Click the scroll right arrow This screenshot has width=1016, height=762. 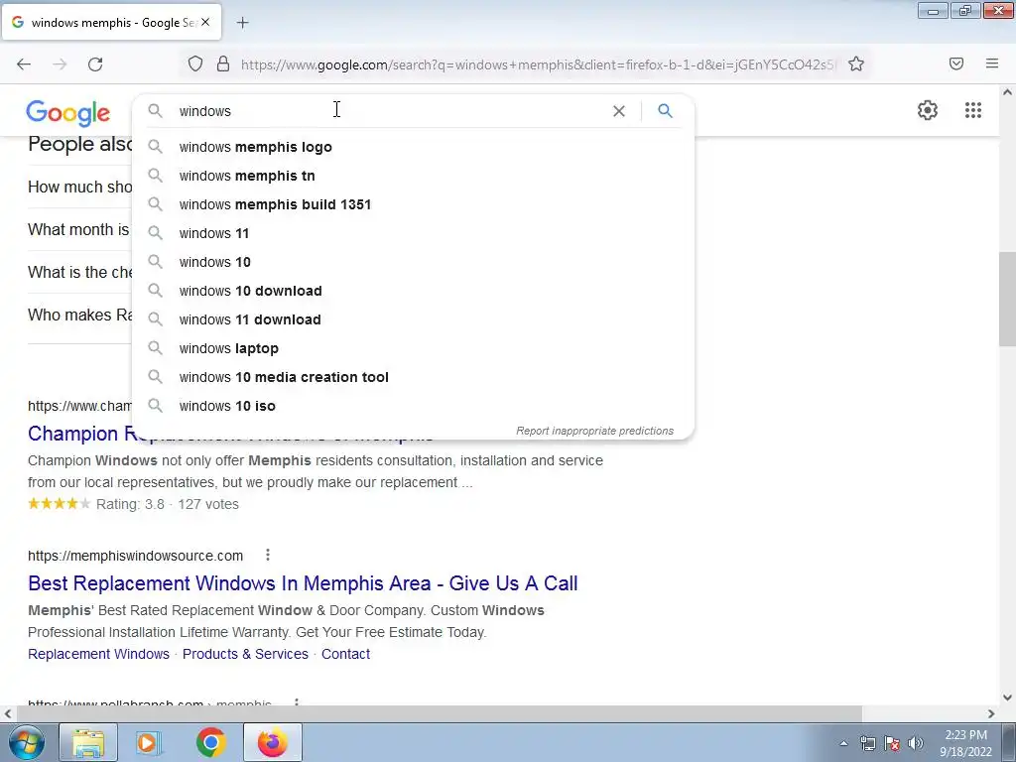point(991,713)
